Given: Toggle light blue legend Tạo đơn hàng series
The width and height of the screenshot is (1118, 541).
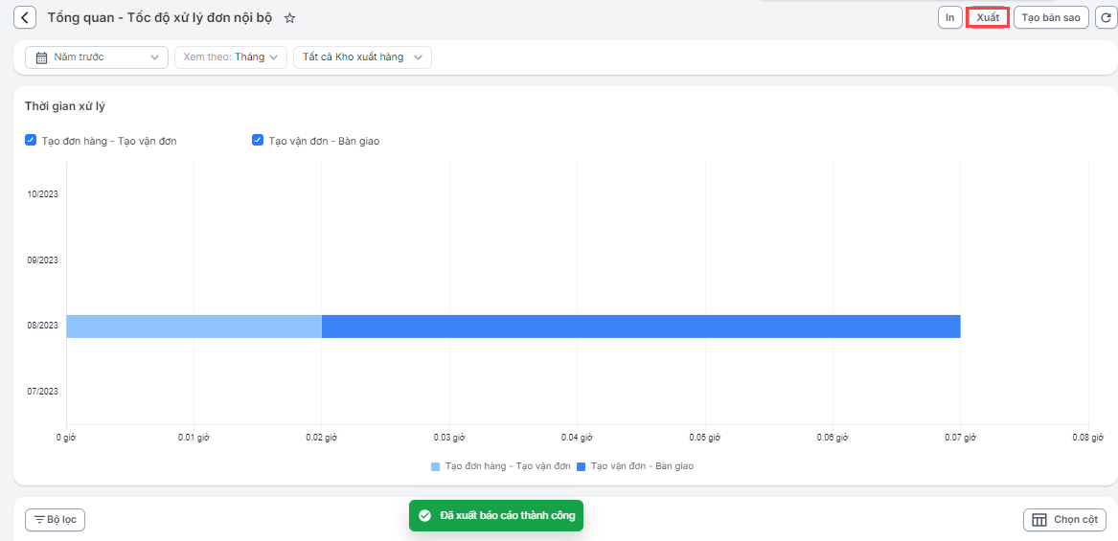Looking at the screenshot, I should click(501, 466).
